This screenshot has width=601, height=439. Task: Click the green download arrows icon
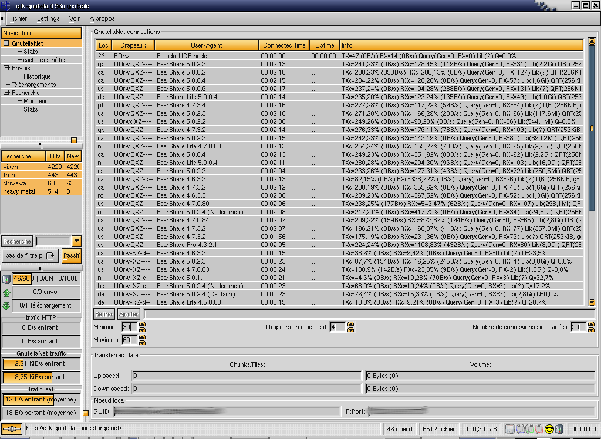pos(6,306)
